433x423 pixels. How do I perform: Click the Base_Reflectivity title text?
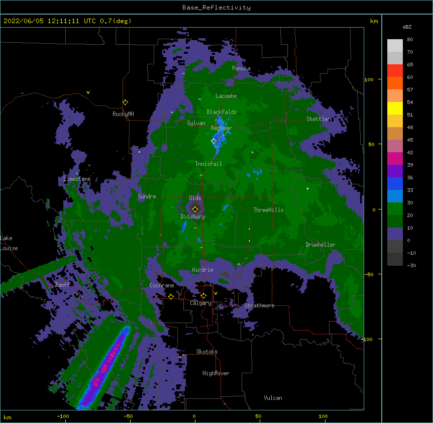point(216,8)
